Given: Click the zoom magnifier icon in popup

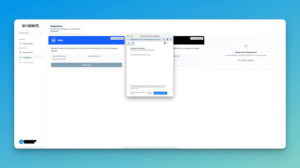Looking at the screenshot, I should 171,39.
